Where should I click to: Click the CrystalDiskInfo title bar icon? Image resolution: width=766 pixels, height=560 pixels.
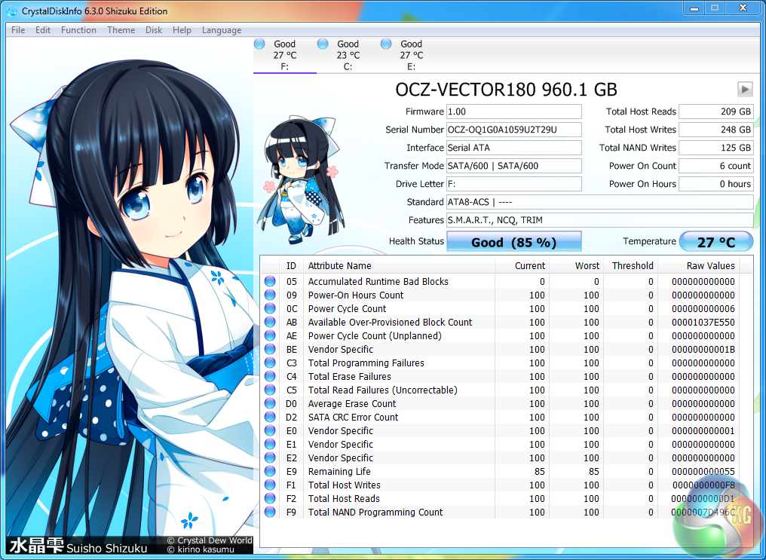12,11
